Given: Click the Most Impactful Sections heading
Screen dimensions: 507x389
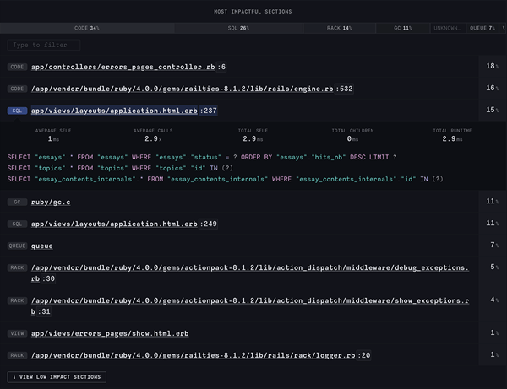Looking at the screenshot, I should 253,12.
